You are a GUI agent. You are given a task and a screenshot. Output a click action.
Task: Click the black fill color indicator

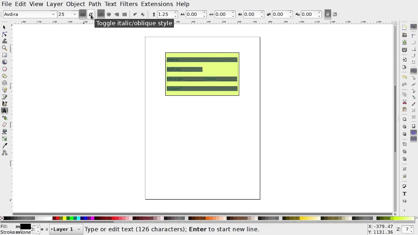tap(25, 227)
